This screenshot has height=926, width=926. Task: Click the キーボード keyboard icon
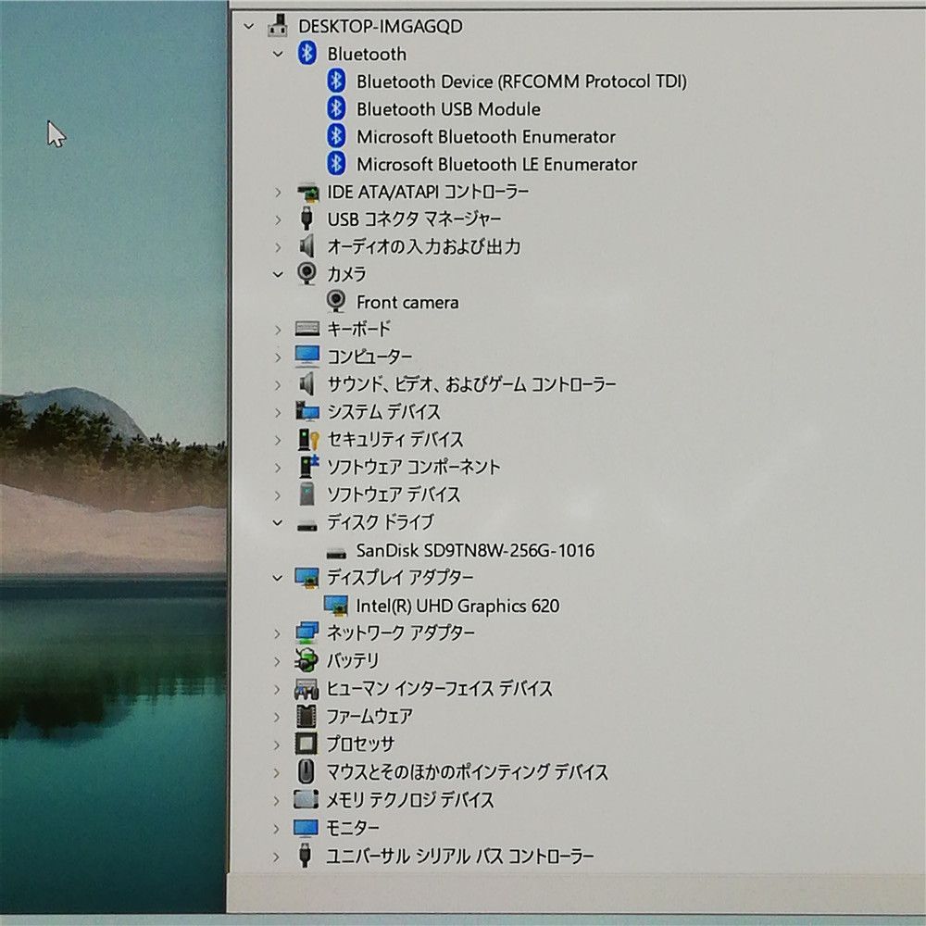coord(307,329)
